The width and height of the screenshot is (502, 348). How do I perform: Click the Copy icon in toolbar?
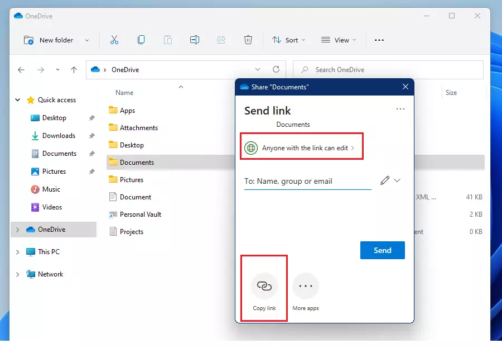(x=141, y=40)
